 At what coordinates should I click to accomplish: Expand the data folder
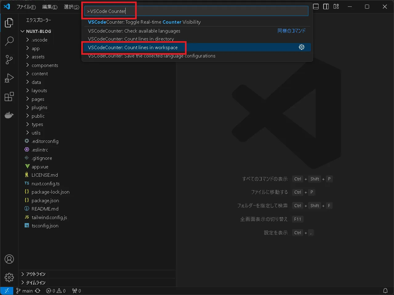click(97, 82)
